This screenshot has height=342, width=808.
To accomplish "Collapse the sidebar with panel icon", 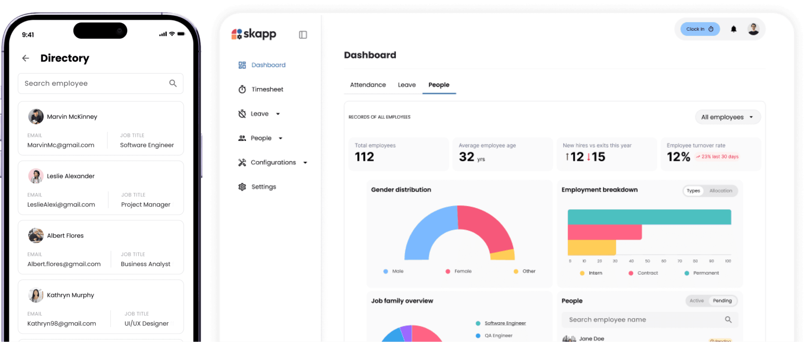I will 303,34.
